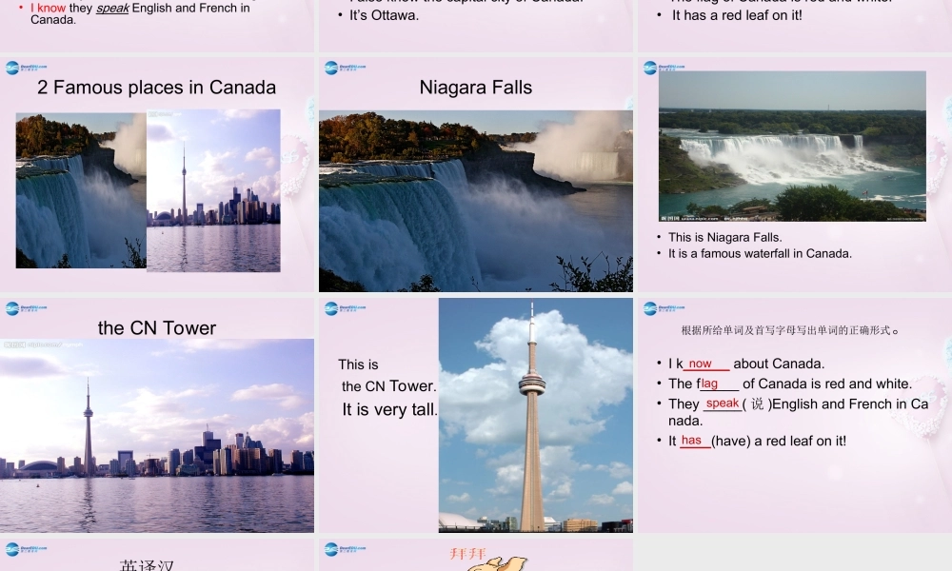Click the red 'speak' answer before '( 说 )'
This screenshot has height=571, width=952.
(723, 403)
